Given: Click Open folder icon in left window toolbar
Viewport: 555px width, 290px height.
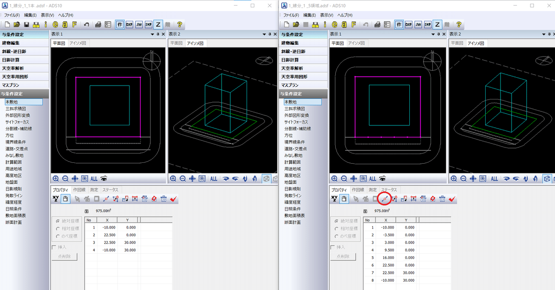Looking at the screenshot, I should pos(17,25).
